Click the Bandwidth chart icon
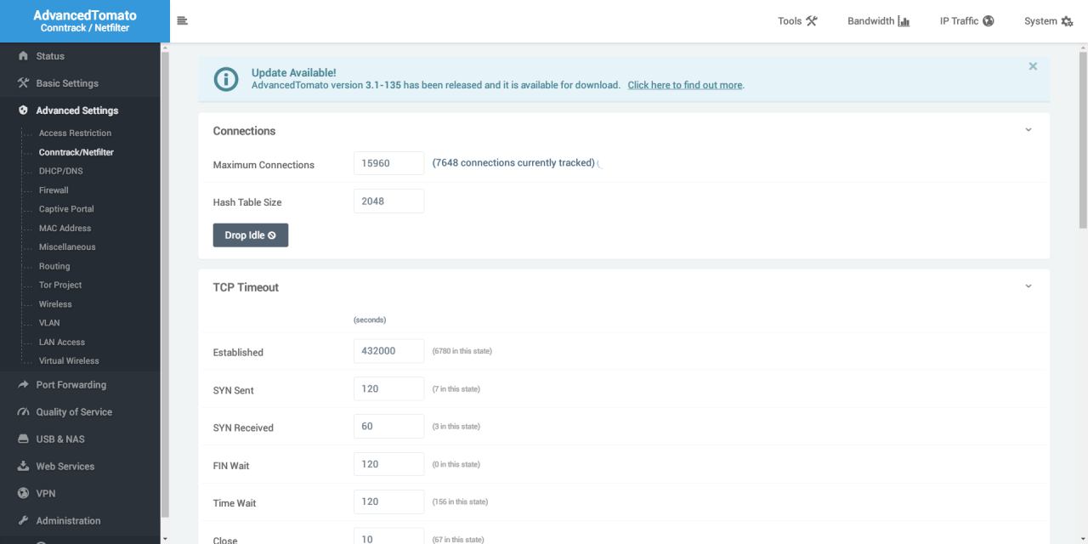This screenshot has width=1088, height=544. (x=904, y=21)
